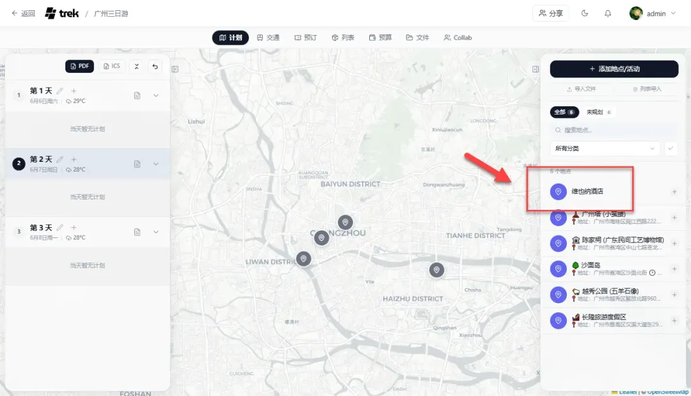The height and width of the screenshot is (396, 691).
Task: Select day number 1 badge
Action: click(19, 95)
